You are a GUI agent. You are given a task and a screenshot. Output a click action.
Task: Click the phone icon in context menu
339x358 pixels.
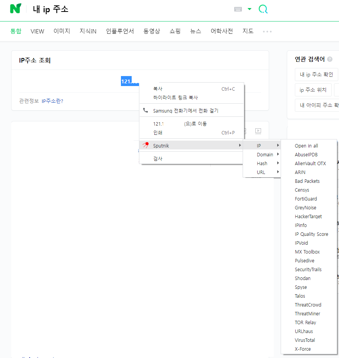coord(146,111)
